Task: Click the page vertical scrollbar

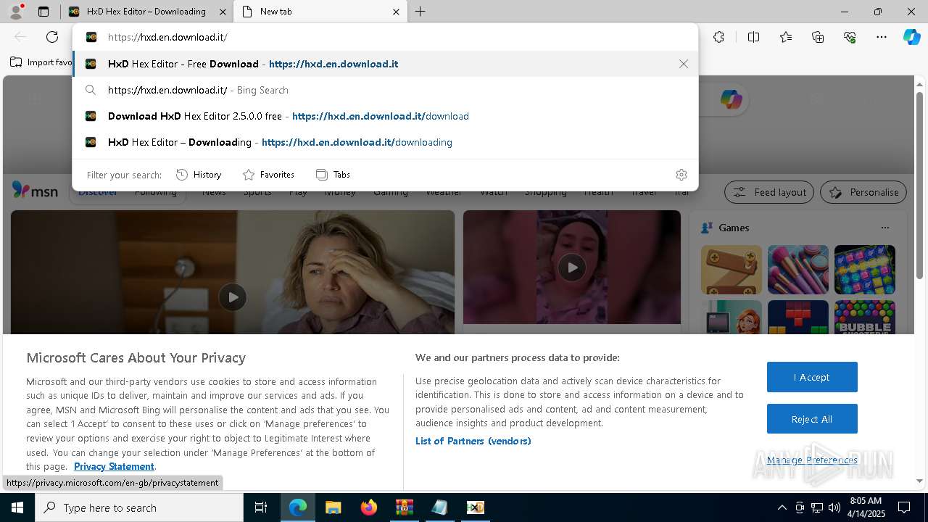Action: click(919, 184)
